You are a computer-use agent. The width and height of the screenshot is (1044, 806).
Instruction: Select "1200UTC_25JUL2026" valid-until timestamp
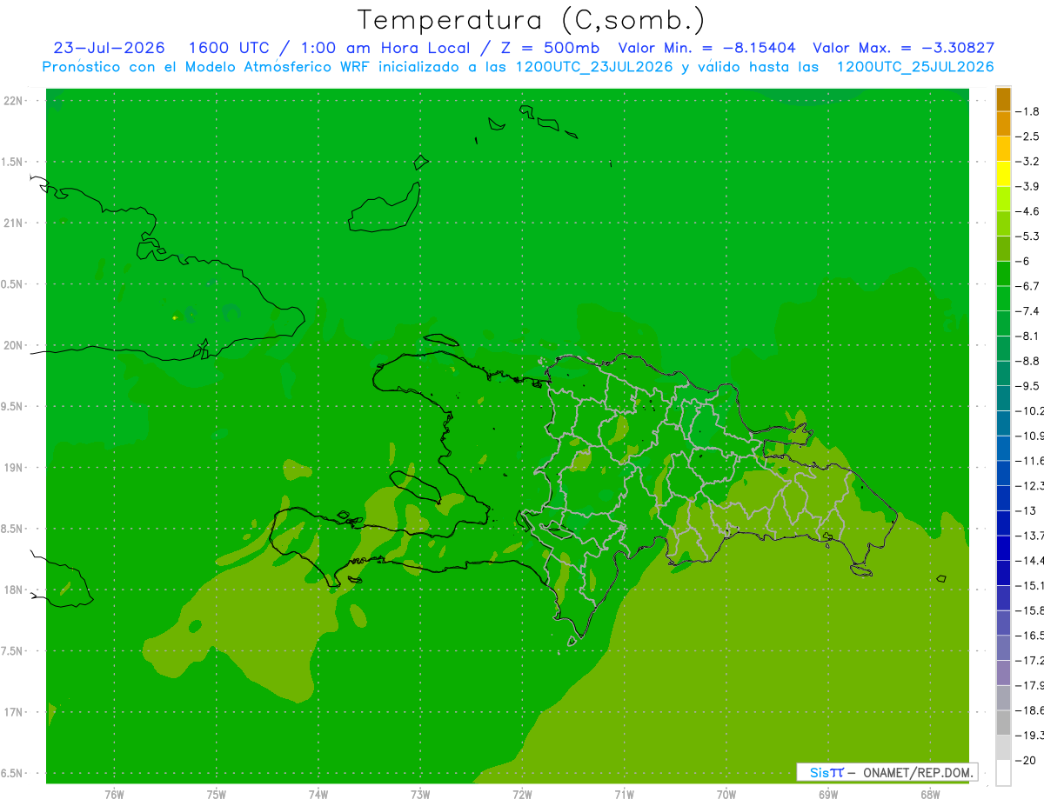tap(914, 67)
